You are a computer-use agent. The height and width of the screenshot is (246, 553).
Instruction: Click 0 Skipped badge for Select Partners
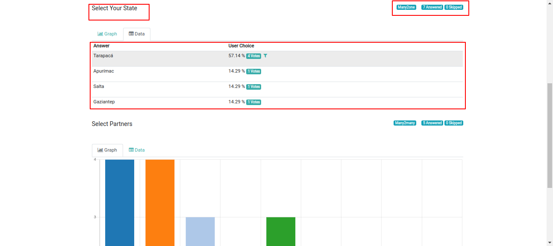click(454, 123)
